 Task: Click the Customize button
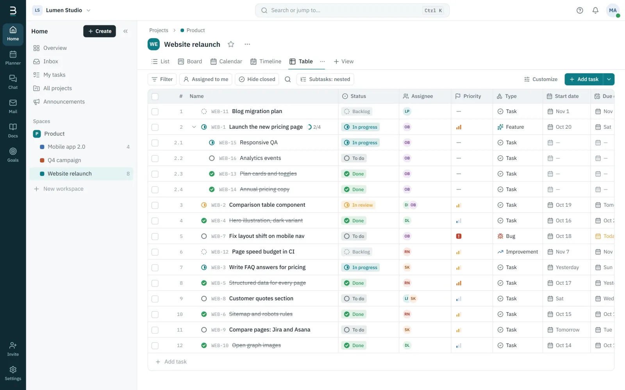tap(541, 79)
